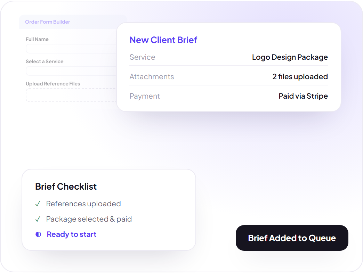Viewport: 363px width, 273px height.
Task: Click the Upload Reference Files label
Action: coord(53,84)
